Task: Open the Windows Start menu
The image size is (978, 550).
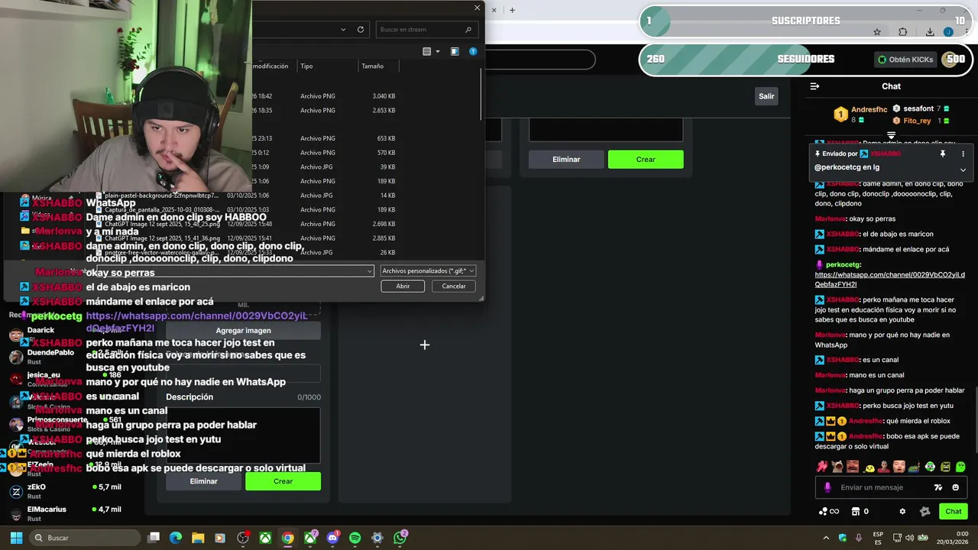Action: (x=16, y=538)
